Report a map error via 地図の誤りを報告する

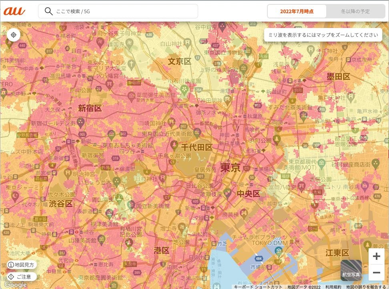(366, 287)
